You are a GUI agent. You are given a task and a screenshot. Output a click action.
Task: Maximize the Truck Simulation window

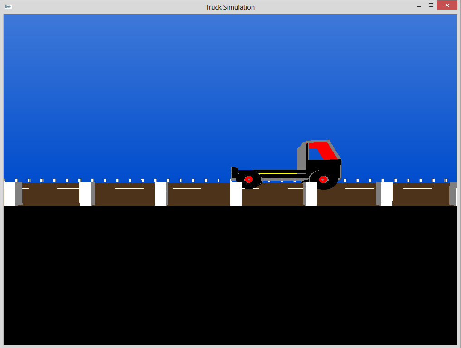click(x=431, y=5)
